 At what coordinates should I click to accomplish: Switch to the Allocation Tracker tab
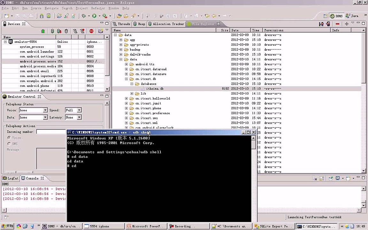[168, 24]
